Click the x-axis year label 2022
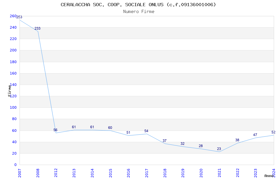Screen dimensions: 277x179 tap(238, 173)
